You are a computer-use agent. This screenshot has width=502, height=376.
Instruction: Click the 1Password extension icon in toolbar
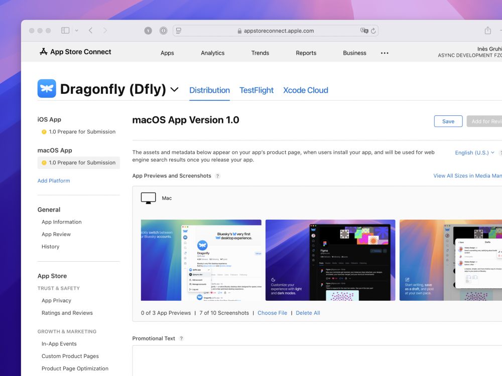148,31
